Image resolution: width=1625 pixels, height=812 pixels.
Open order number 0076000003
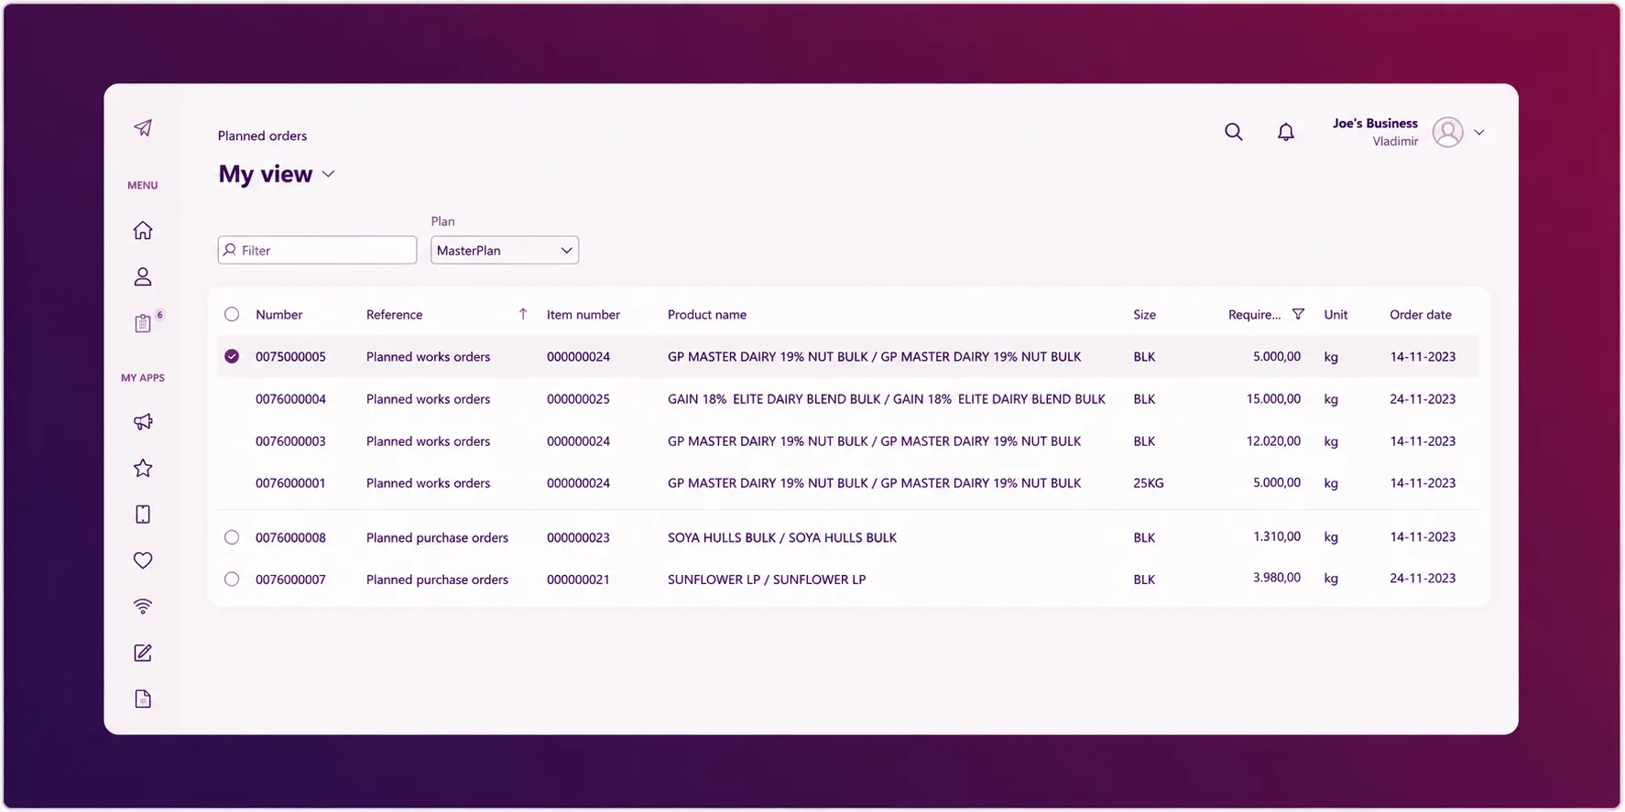click(x=290, y=441)
